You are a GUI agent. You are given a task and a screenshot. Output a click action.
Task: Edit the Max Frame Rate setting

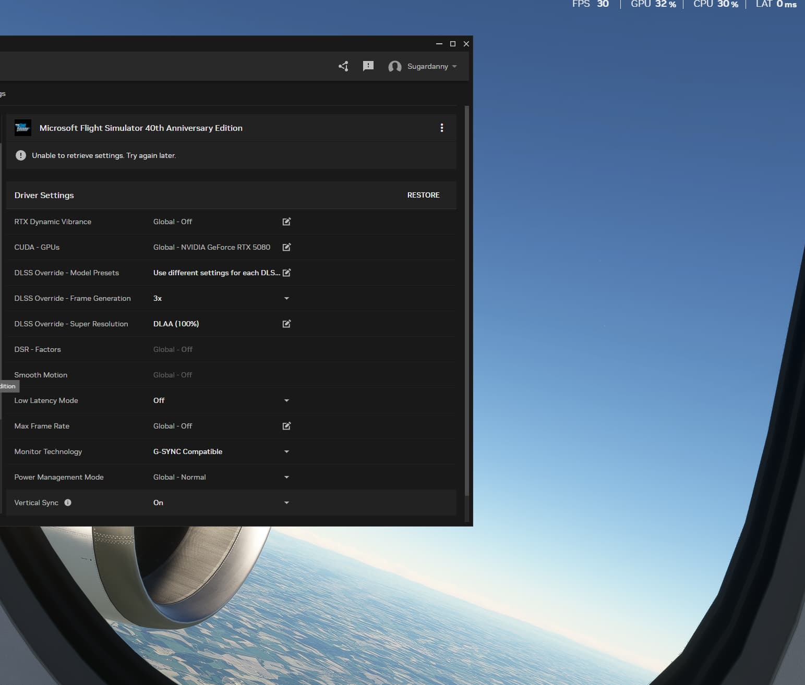click(286, 426)
